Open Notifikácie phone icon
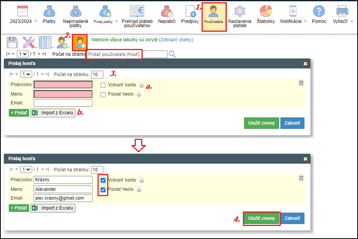The width and height of the screenshot is (358, 239). (293, 11)
